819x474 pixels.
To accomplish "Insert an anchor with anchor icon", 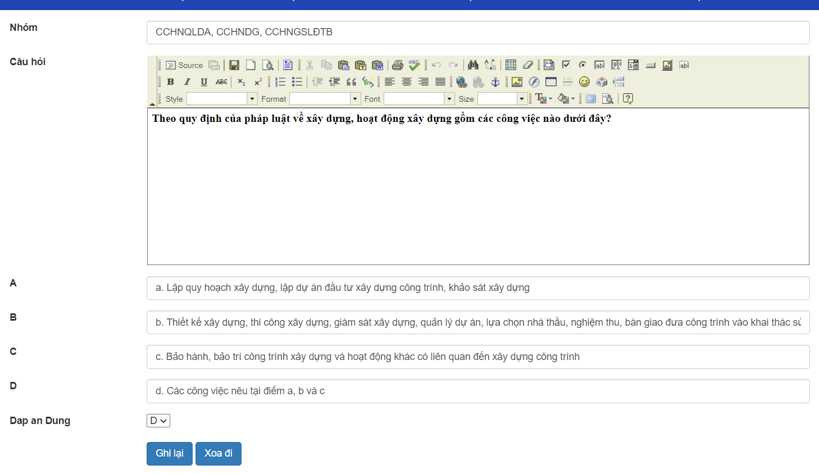I will pyautogui.click(x=495, y=82).
